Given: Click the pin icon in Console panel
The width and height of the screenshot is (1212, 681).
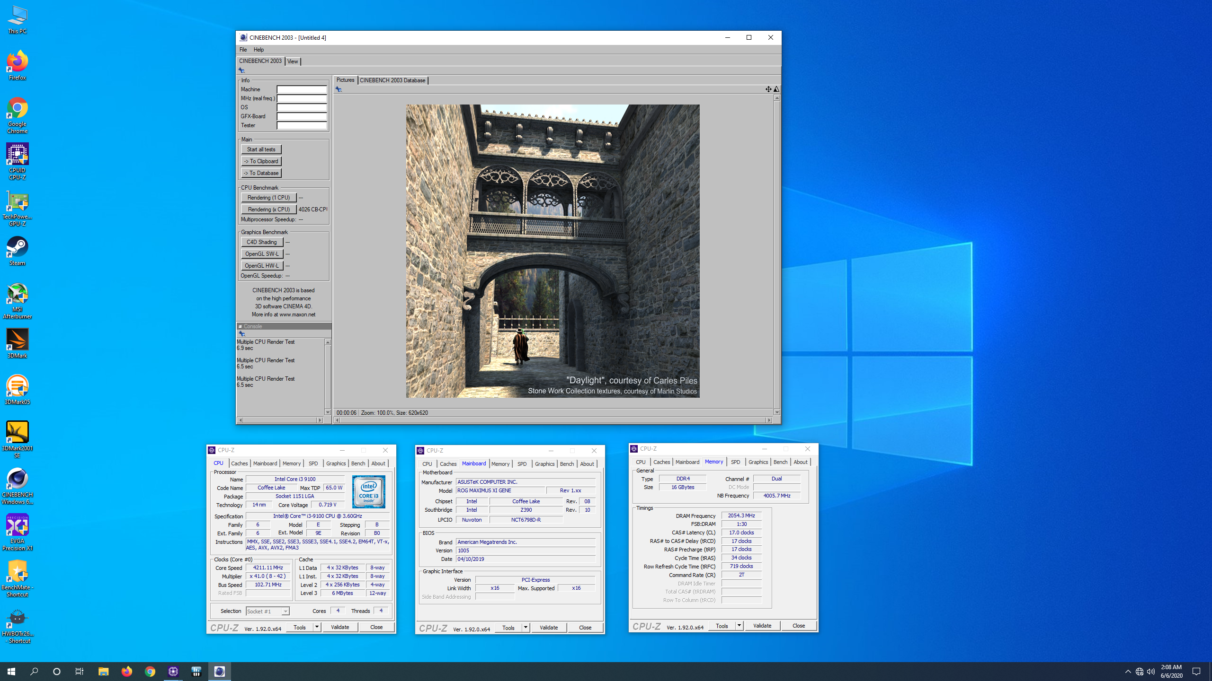Looking at the screenshot, I should [x=242, y=333].
